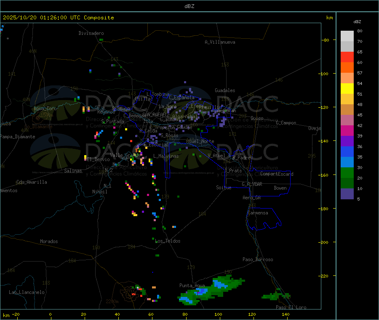
Task: Select the dark green 10-20 dBZ swatch
Action: coord(347,183)
